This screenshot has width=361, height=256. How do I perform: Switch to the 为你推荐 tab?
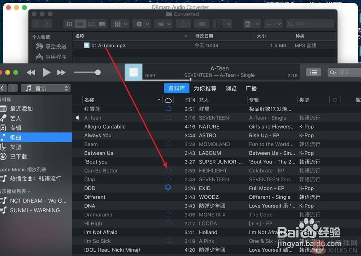click(205, 89)
